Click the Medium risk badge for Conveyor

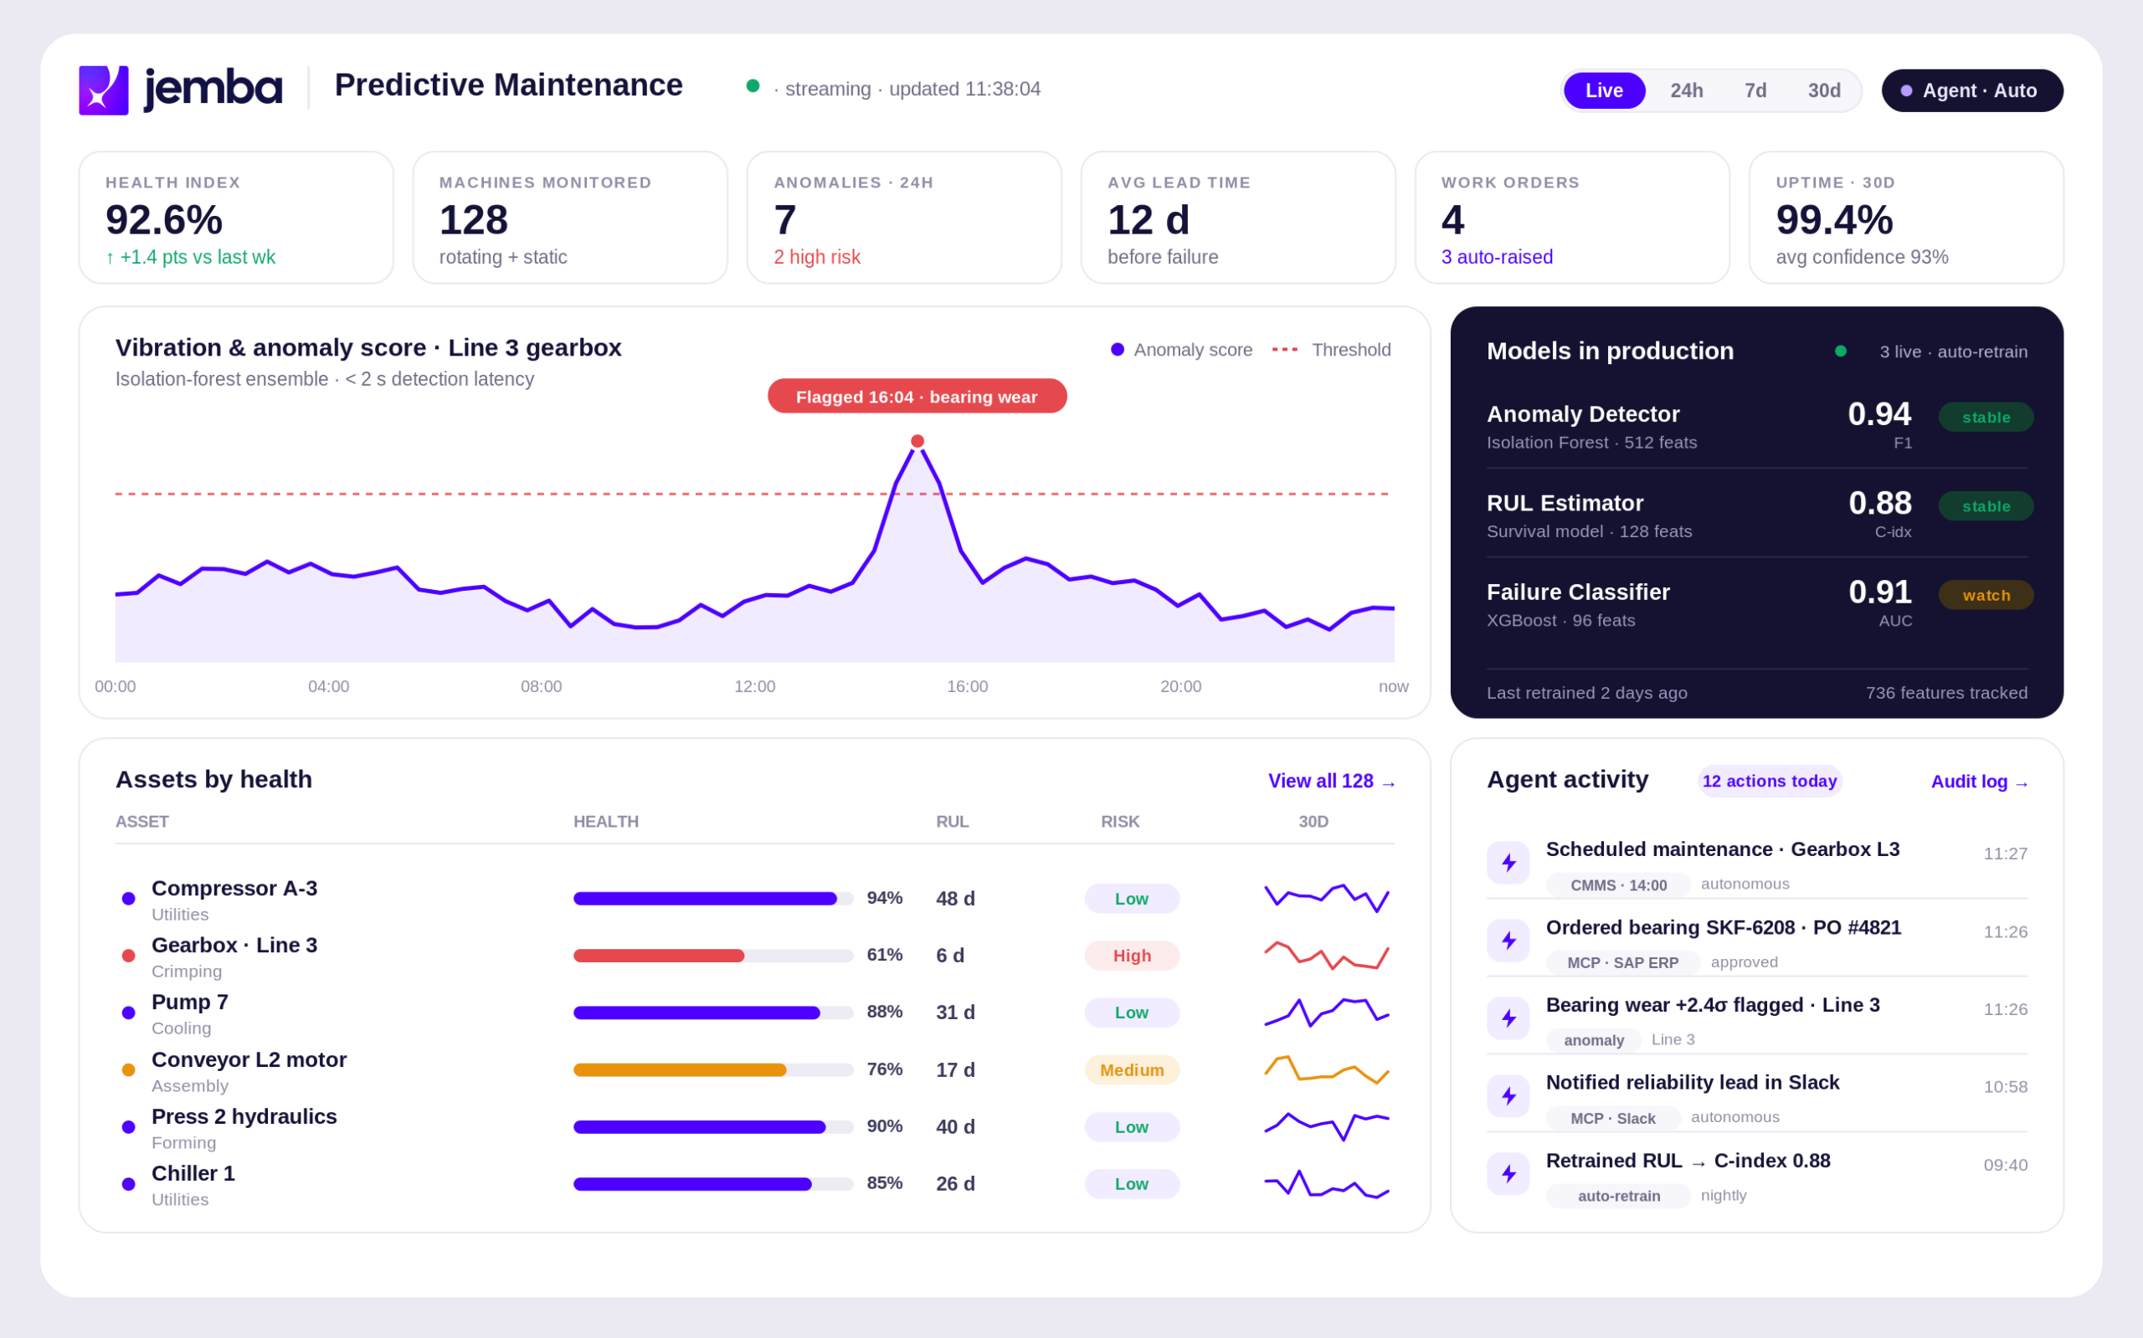[1132, 1070]
